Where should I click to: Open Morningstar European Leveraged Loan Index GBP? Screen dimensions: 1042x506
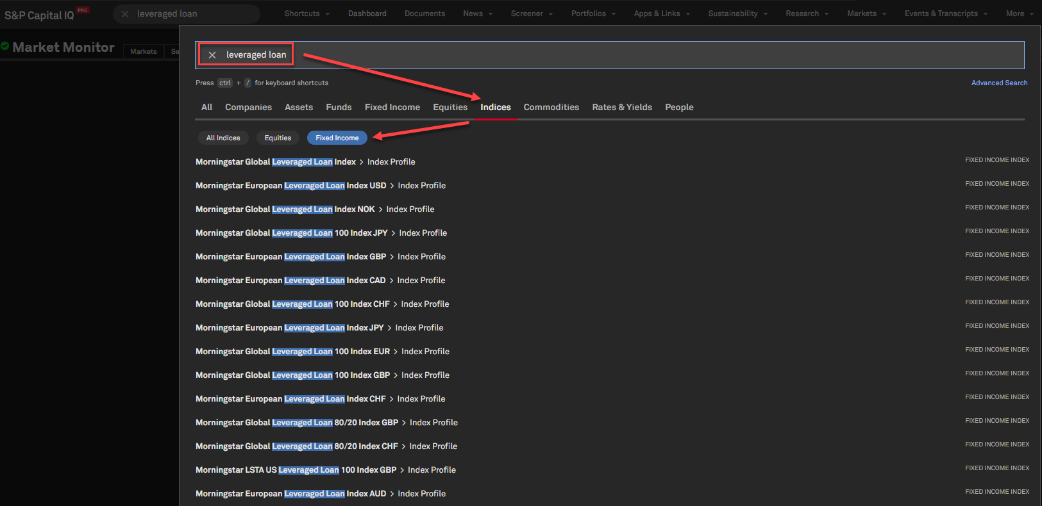coord(321,257)
